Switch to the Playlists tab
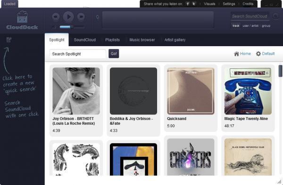The image size is (283, 185). pyautogui.click(x=112, y=40)
